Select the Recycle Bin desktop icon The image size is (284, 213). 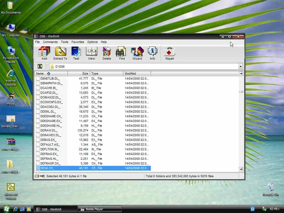[270, 189]
